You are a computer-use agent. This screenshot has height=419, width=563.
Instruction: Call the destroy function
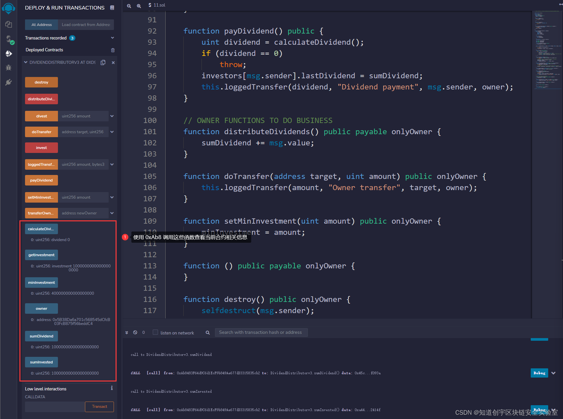coord(41,82)
